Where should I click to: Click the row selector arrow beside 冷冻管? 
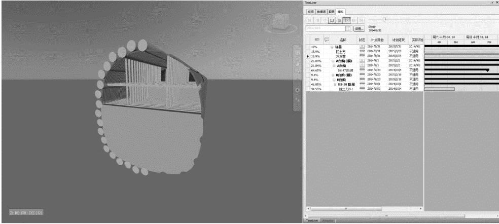click(x=308, y=56)
